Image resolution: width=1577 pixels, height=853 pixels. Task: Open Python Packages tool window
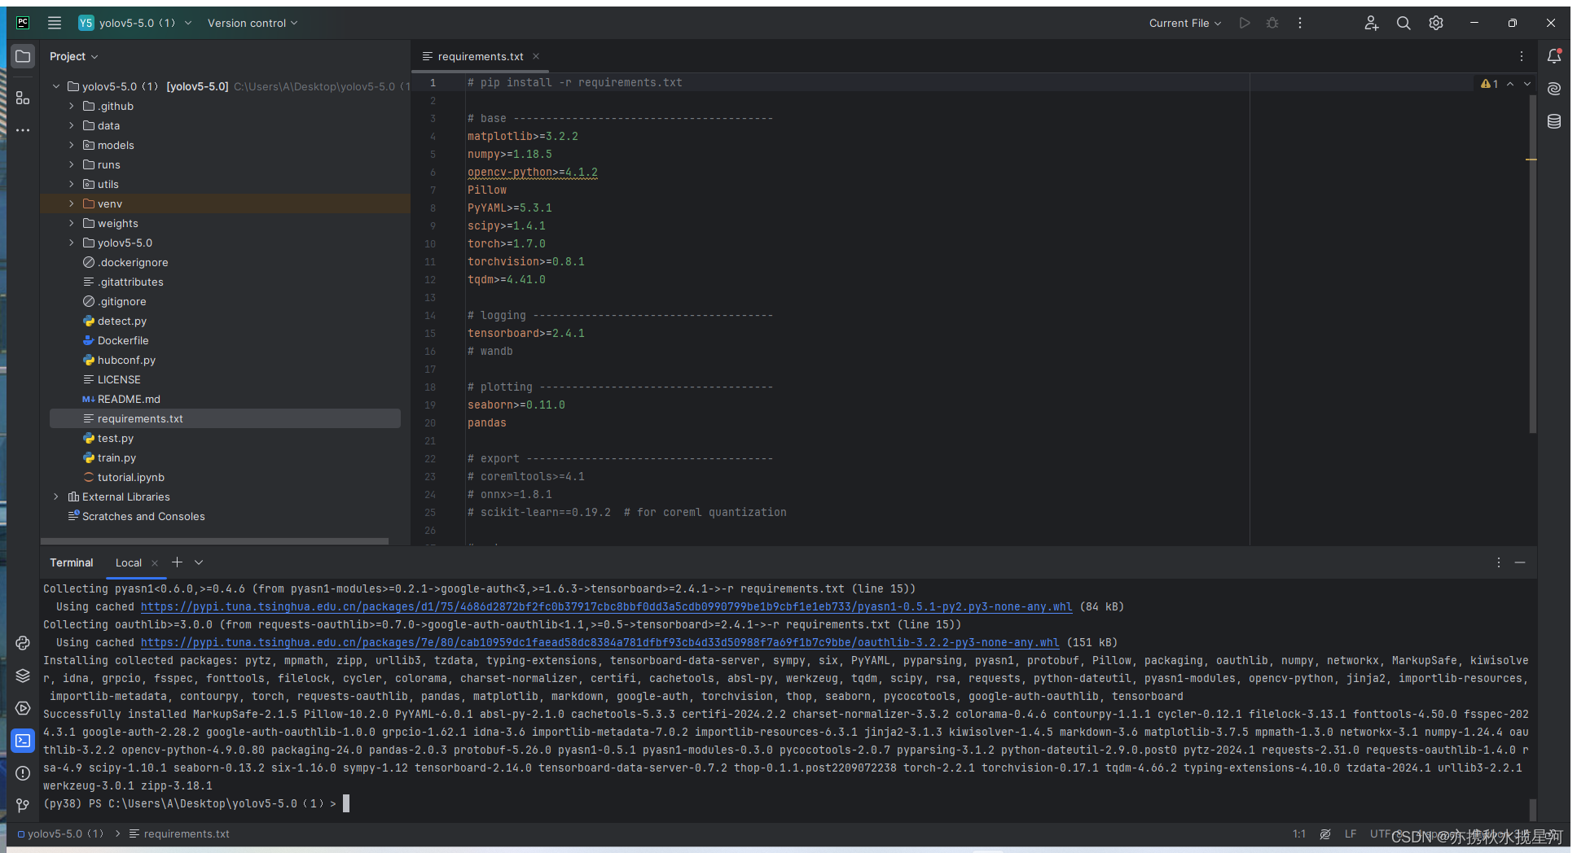coord(23,643)
